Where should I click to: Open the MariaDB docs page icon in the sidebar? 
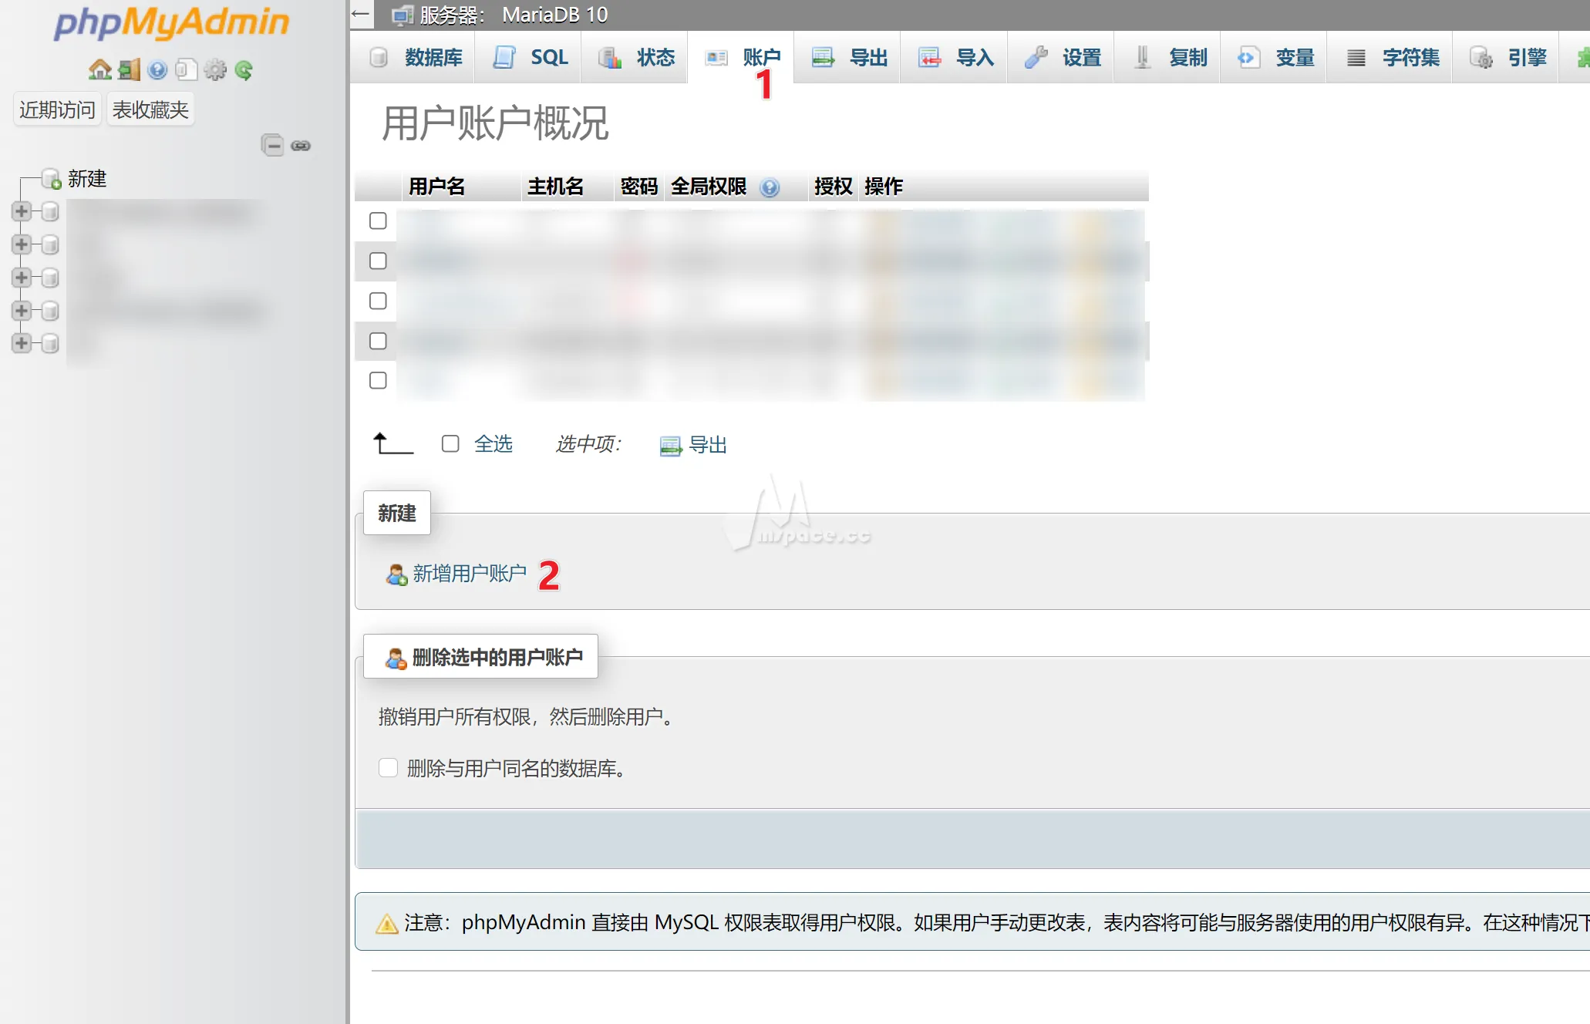pos(186,70)
